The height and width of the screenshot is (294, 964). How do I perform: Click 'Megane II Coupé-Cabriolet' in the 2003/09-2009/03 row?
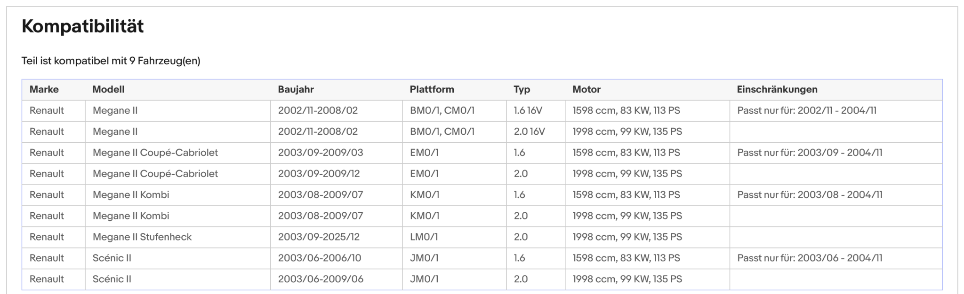(155, 153)
